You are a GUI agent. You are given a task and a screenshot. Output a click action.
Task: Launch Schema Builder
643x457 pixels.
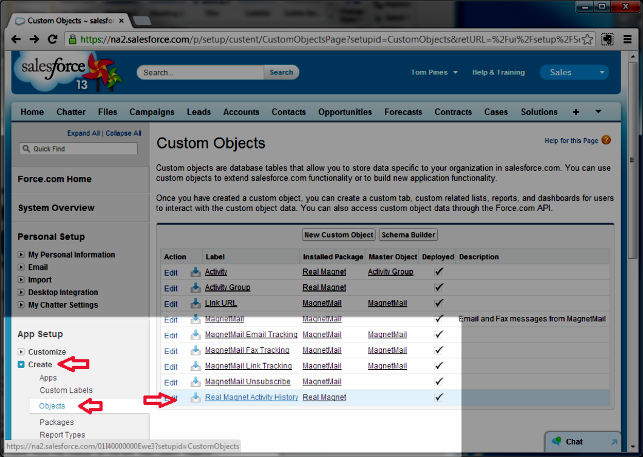pos(409,235)
